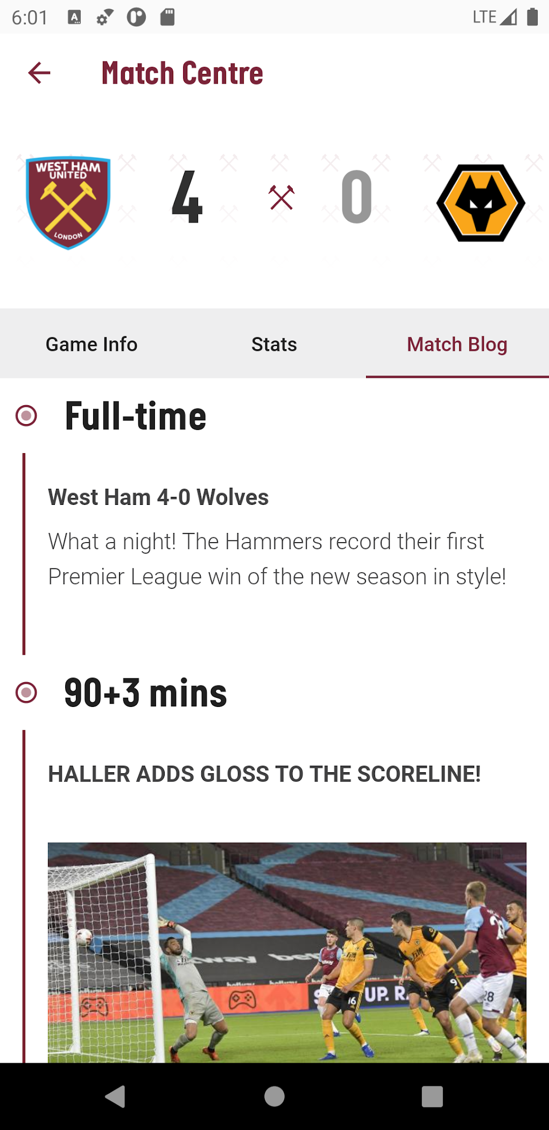The image size is (549, 1130).
Task: Tap the West Ham United crest
Action: click(x=68, y=203)
